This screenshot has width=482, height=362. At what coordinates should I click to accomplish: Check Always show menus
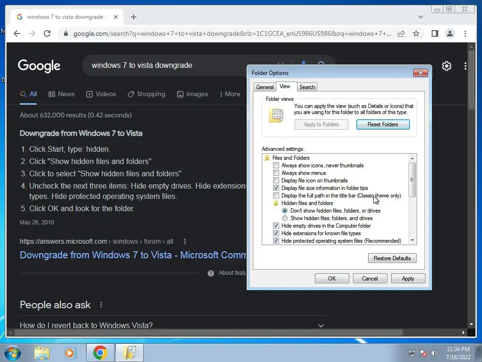[276, 173]
